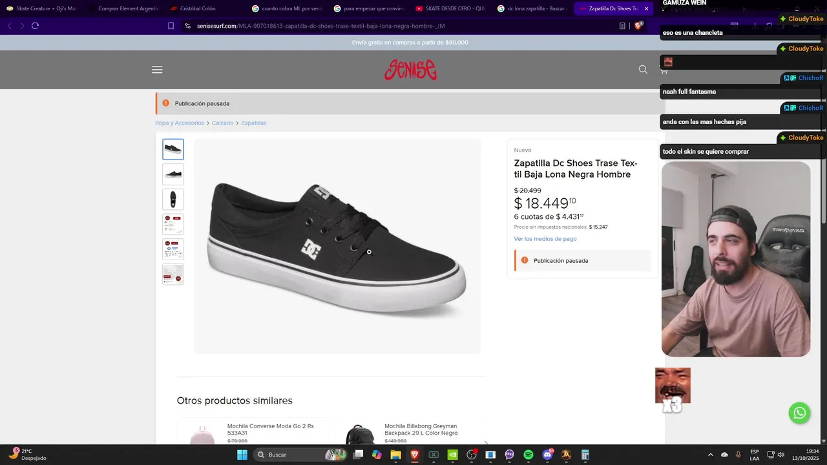Switch to dc lona zapatilla search tab
The width and height of the screenshot is (827, 465).
pyautogui.click(x=532, y=8)
